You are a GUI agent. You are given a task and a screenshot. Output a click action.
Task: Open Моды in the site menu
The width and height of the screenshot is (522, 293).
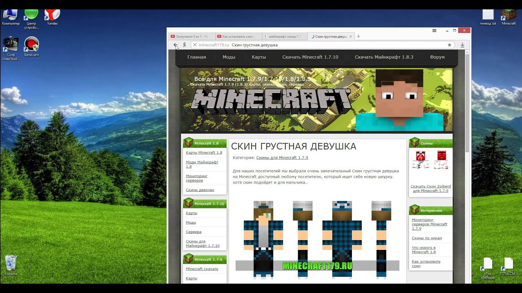[229, 57]
